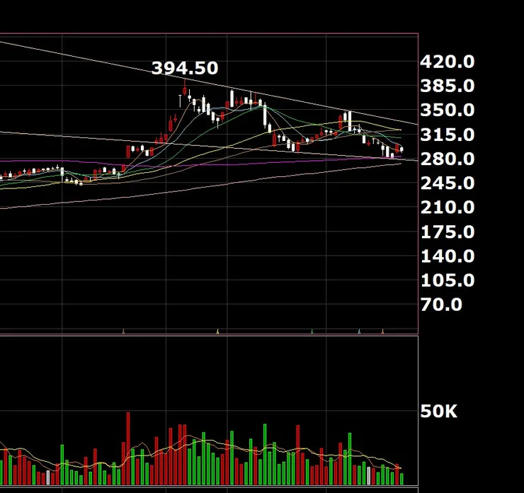The height and width of the screenshot is (493, 524).
Task: Select the 420.0 price axis label
Action: tap(447, 62)
